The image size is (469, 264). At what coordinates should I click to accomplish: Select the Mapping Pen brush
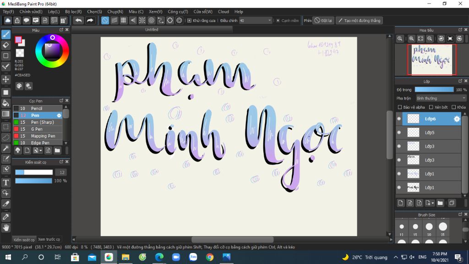click(x=38, y=136)
